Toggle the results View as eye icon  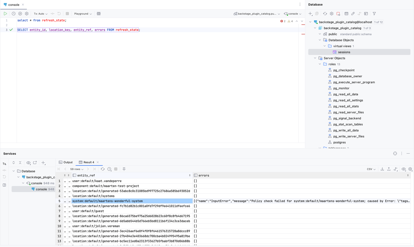(404, 169)
